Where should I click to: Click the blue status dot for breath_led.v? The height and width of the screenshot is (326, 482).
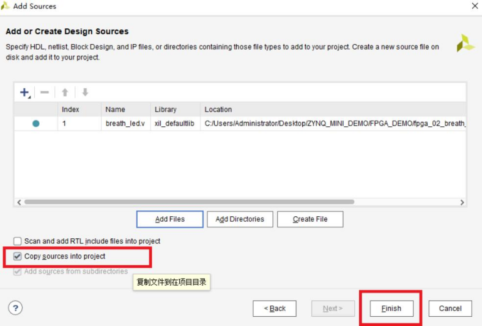coord(35,124)
